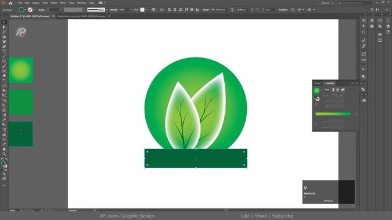Open the Layout workspace dropdown
Image resolution: width=392 pixels, height=220 pixels.
(328, 3)
